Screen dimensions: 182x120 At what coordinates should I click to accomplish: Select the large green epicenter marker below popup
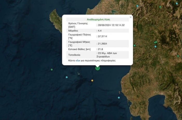coord(97,68)
